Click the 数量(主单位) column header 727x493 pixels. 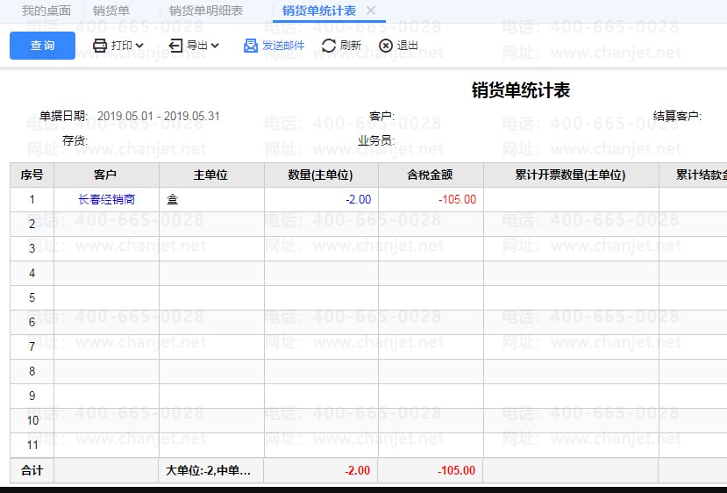321,175
